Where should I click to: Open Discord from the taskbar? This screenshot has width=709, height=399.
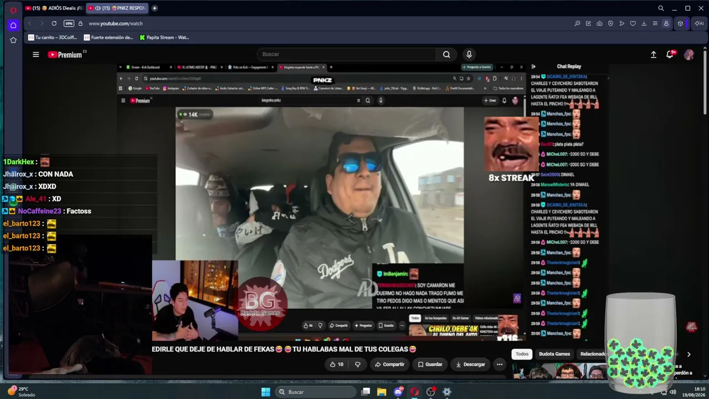398,392
